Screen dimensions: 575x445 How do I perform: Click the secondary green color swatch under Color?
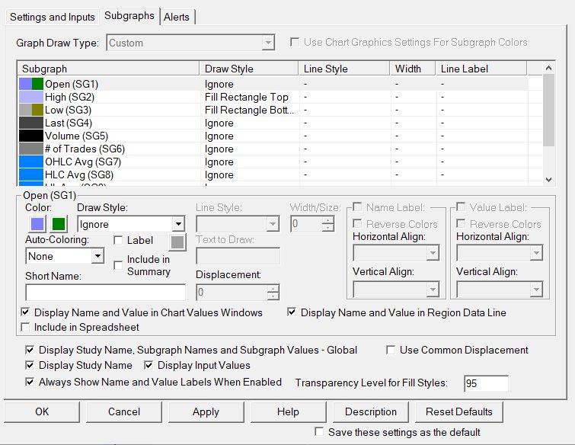[x=59, y=224]
